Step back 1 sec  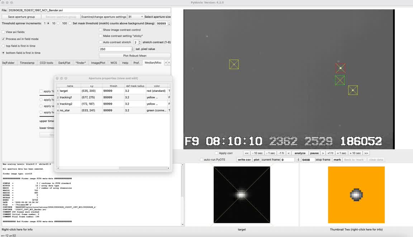click(x=271, y=153)
